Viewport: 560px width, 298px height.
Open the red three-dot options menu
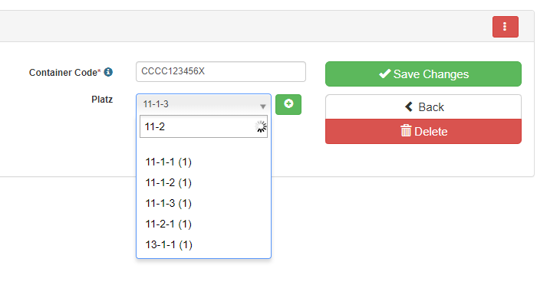coord(505,27)
